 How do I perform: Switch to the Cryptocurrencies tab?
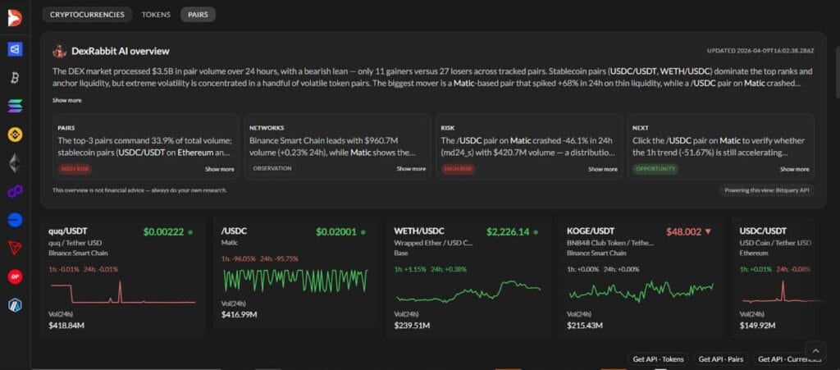click(87, 15)
